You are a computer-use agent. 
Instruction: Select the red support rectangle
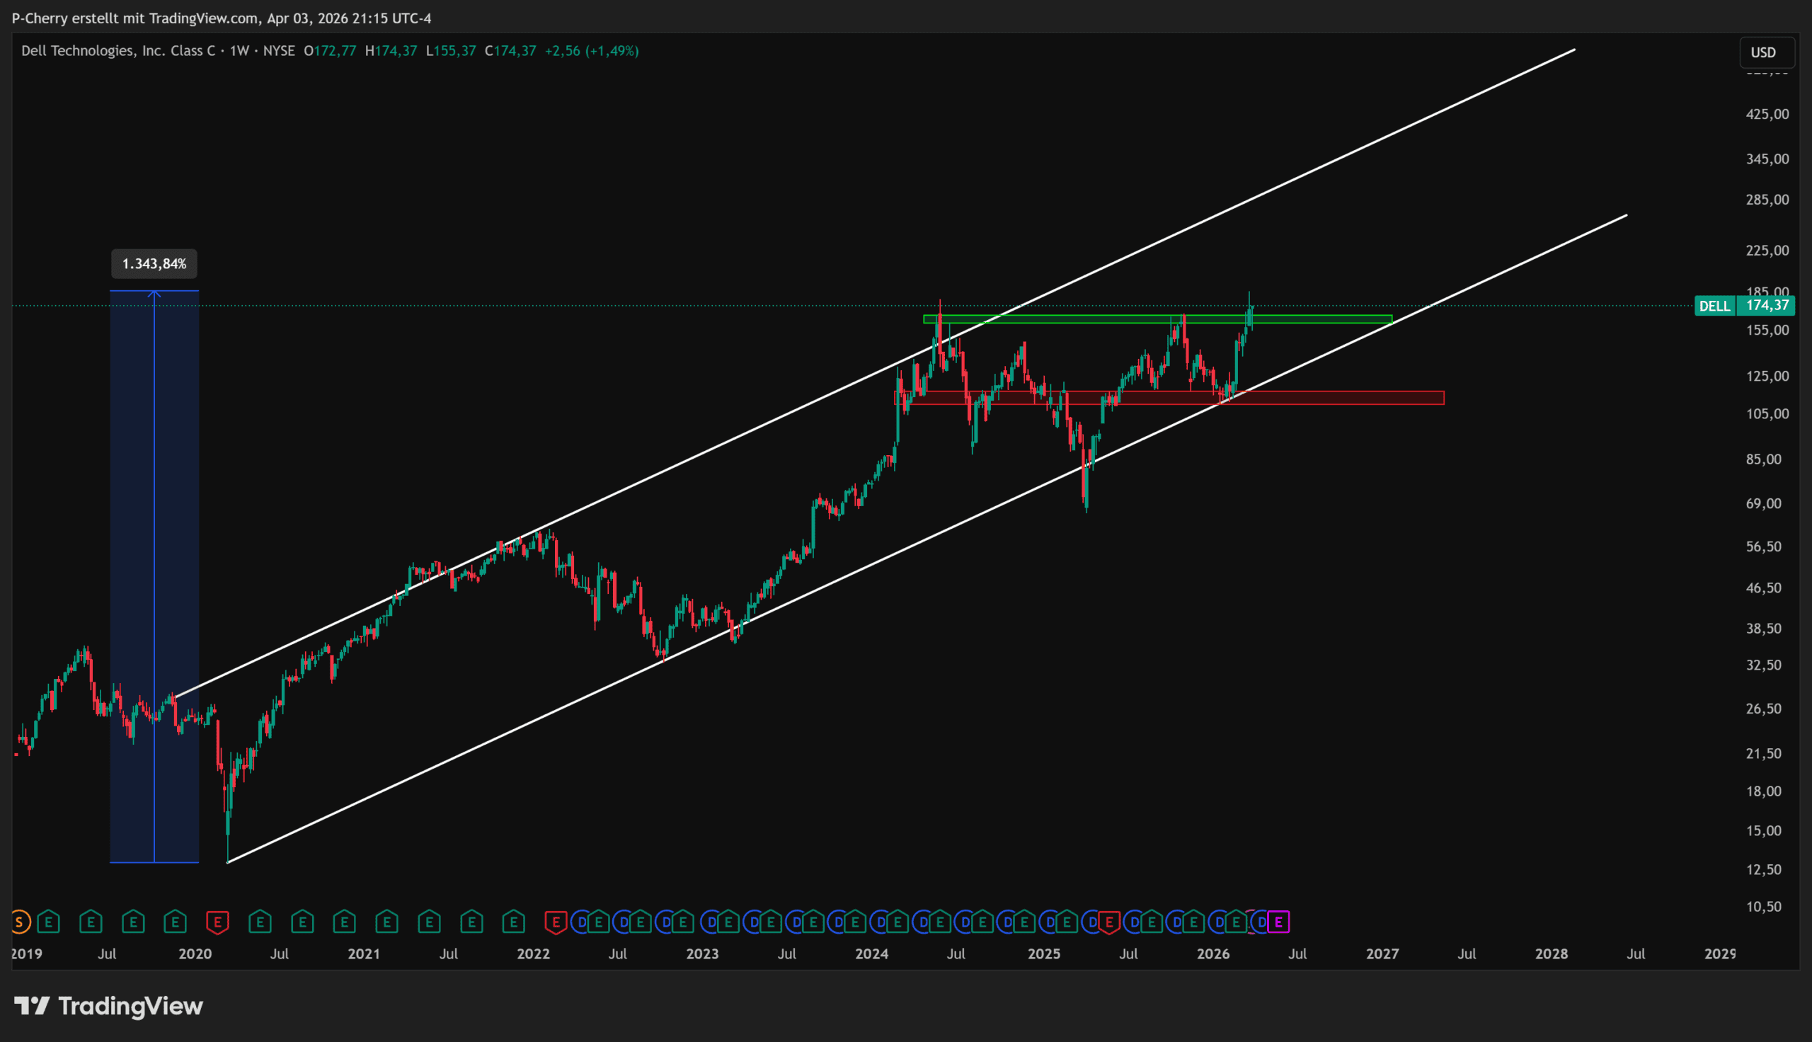click(1345, 398)
